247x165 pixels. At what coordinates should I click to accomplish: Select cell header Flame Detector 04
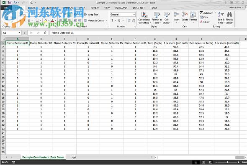tap(88, 43)
